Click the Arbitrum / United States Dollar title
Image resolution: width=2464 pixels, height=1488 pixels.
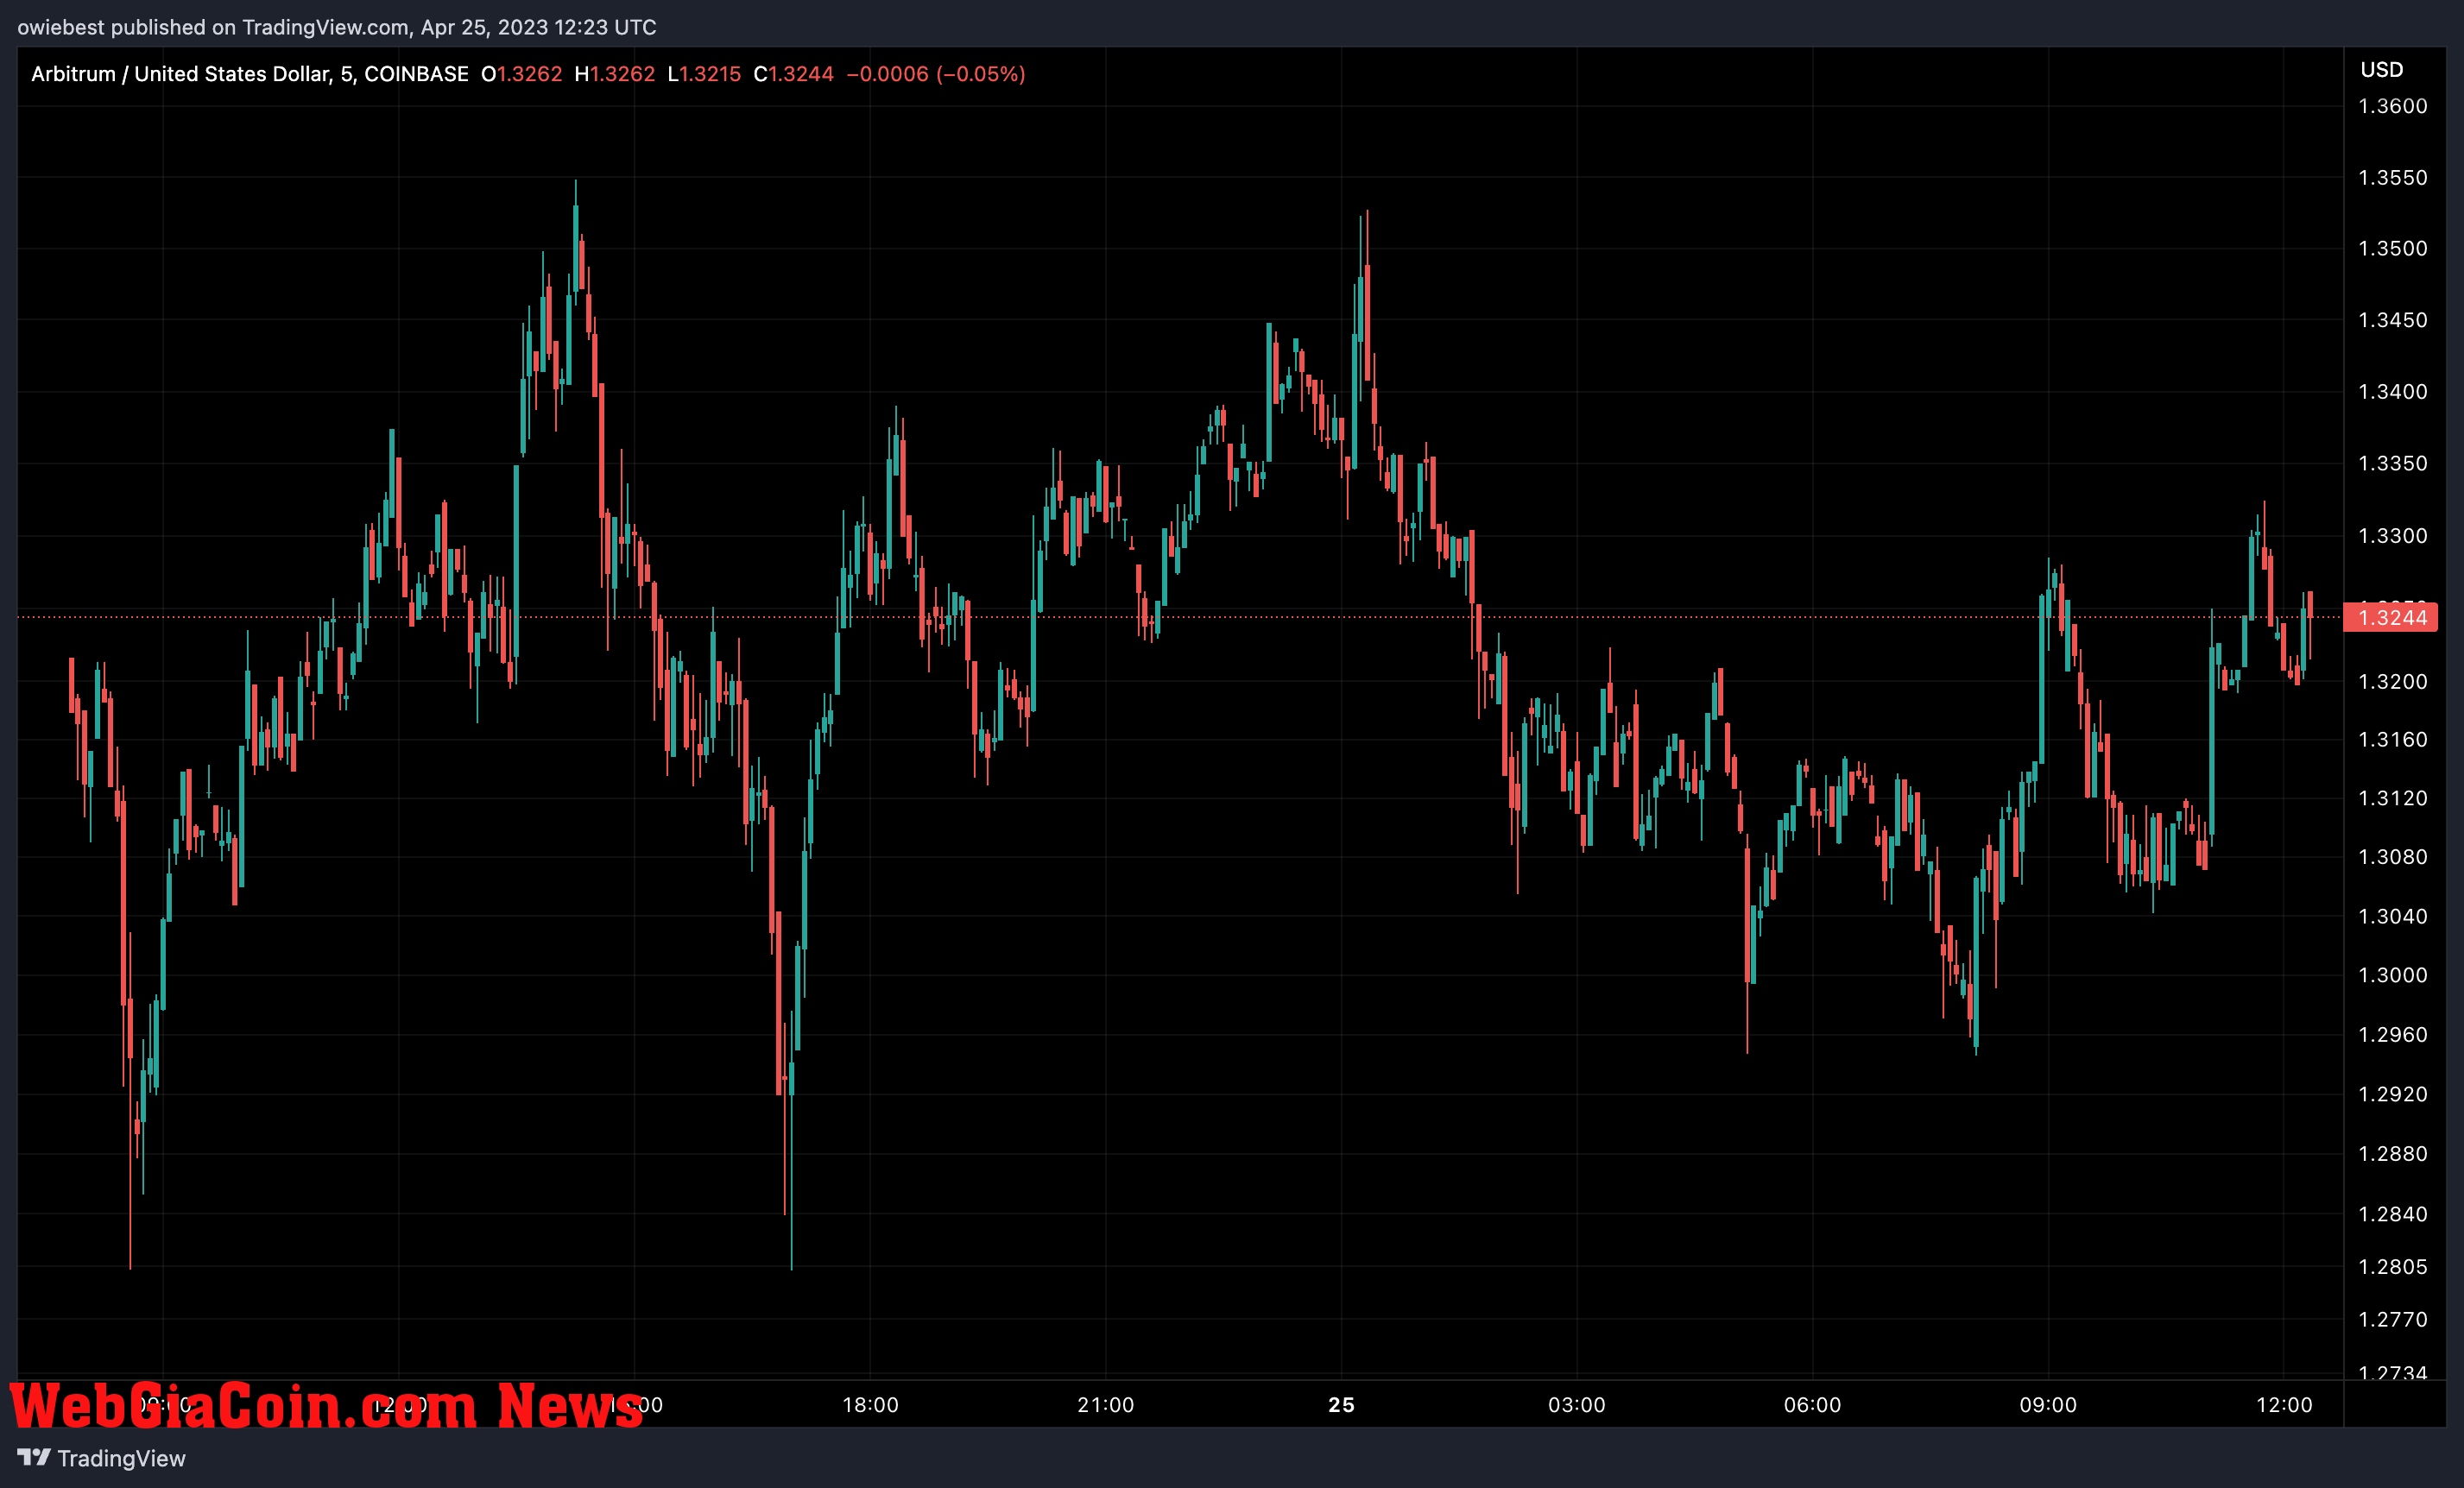click(180, 74)
